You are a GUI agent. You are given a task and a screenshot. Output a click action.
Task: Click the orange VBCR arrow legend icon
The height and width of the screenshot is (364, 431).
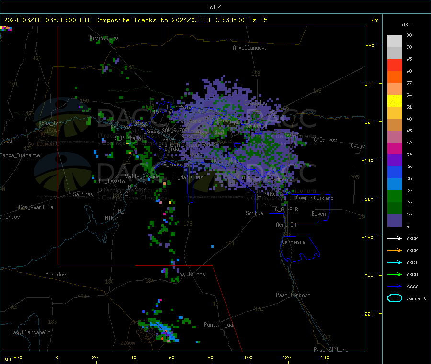pyautogui.click(x=395, y=250)
